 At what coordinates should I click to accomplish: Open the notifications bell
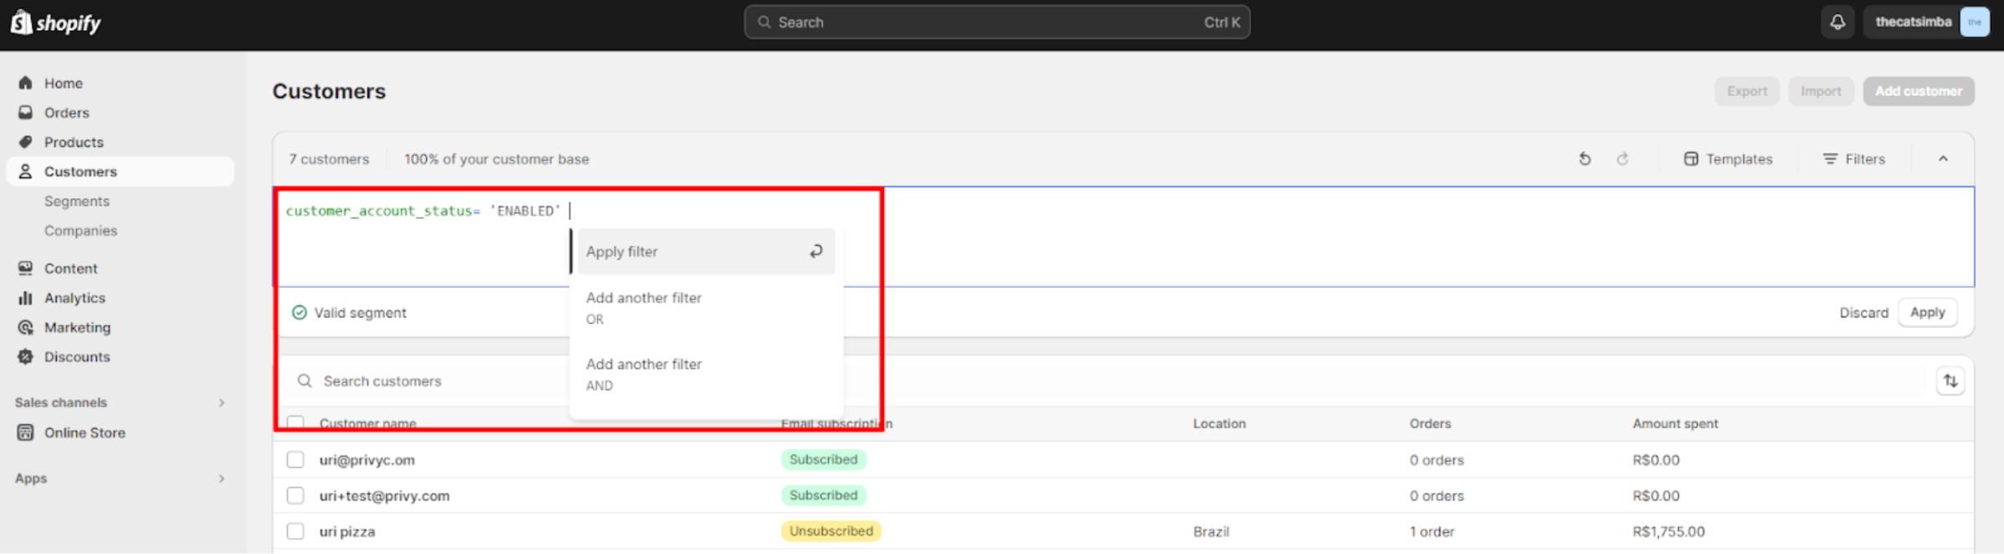coord(1837,23)
